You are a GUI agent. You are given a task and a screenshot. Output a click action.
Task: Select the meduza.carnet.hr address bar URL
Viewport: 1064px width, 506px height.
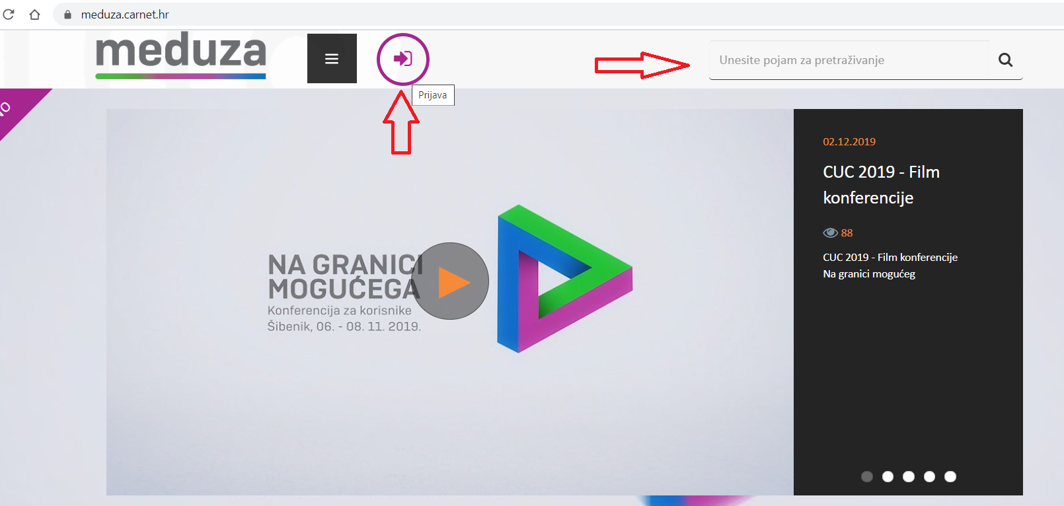(125, 14)
